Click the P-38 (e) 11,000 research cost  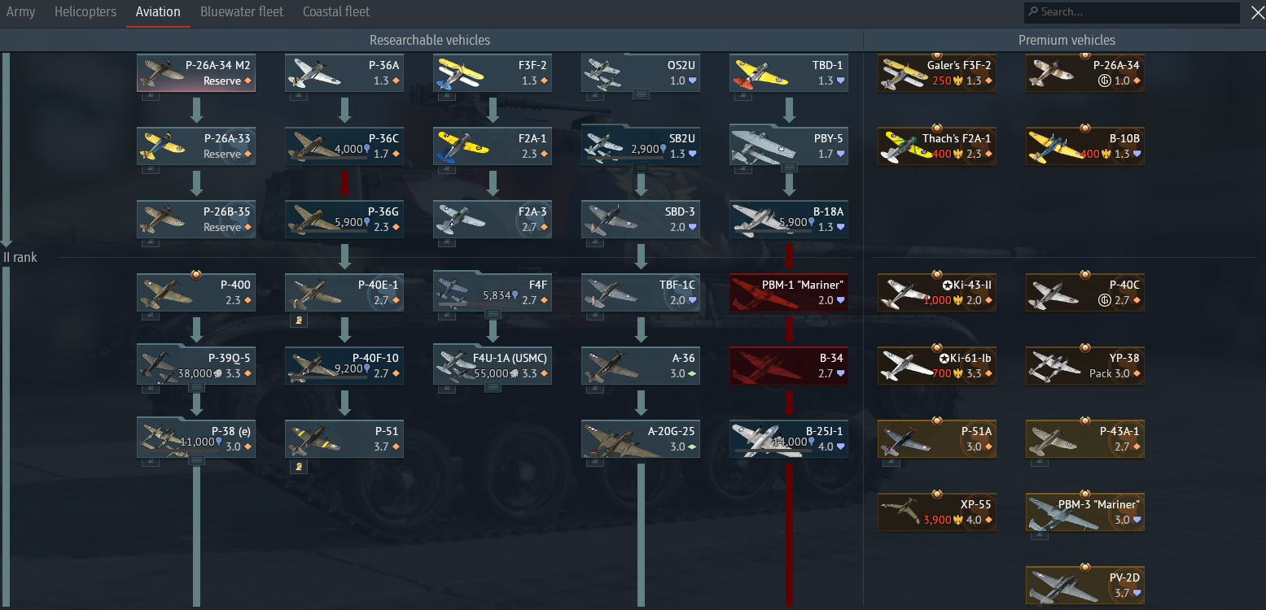point(201,442)
